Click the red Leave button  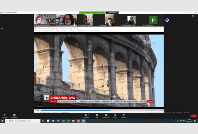(x=194, y=116)
